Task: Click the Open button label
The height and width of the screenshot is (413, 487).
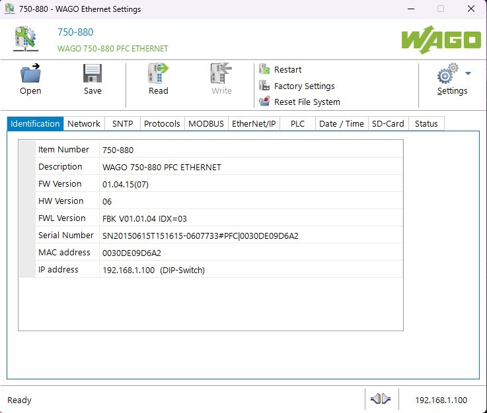Action: pos(30,91)
